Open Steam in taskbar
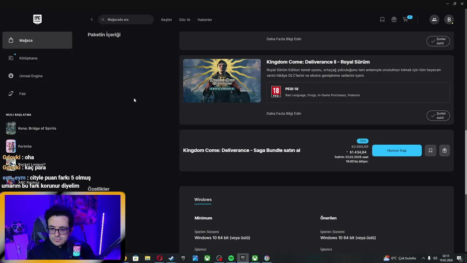 171,258
